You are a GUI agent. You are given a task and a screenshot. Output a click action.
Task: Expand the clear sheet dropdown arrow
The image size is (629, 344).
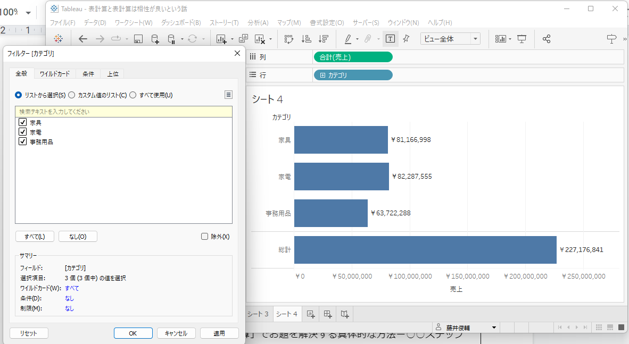tap(270, 39)
